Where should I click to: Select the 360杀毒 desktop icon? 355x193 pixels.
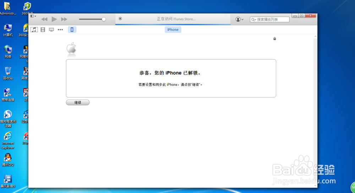(x=27, y=9)
